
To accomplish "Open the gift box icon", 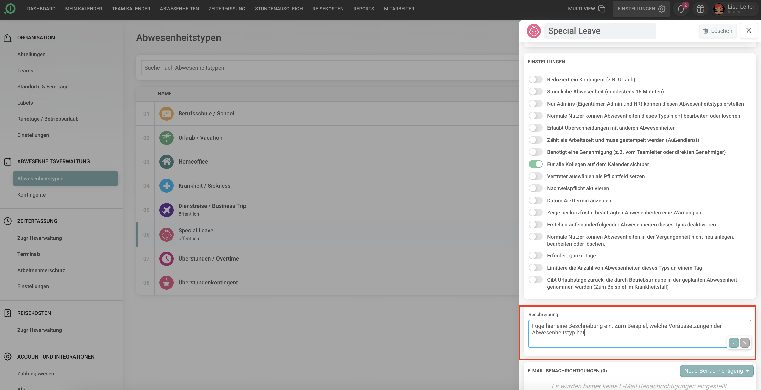I will tap(700, 9).
